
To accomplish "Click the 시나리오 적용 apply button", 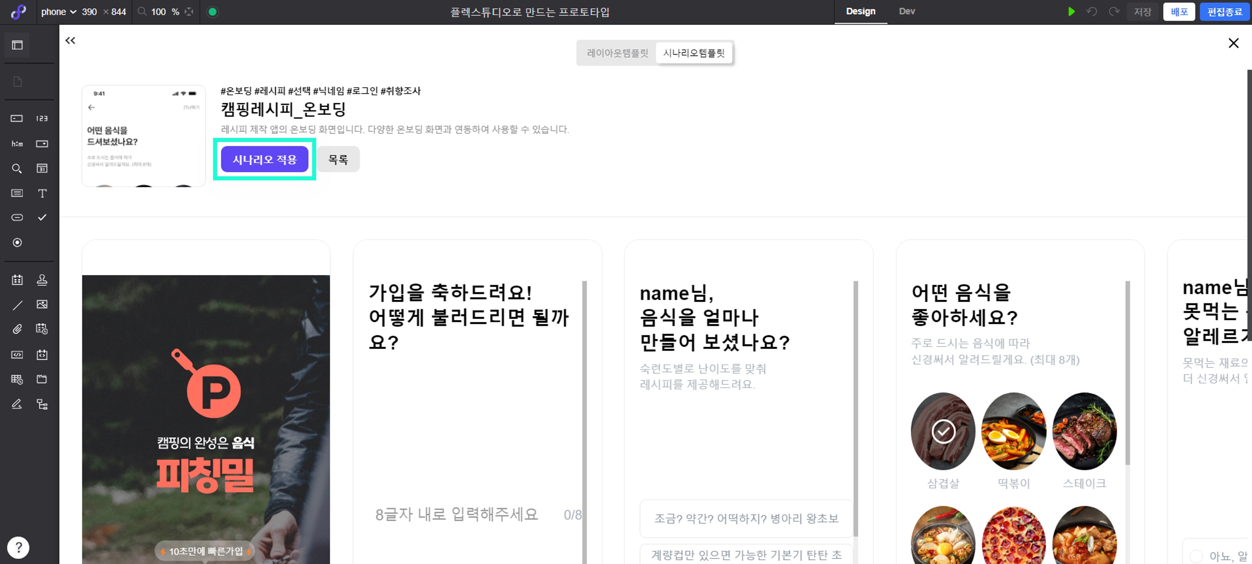I will pos(264,159).
